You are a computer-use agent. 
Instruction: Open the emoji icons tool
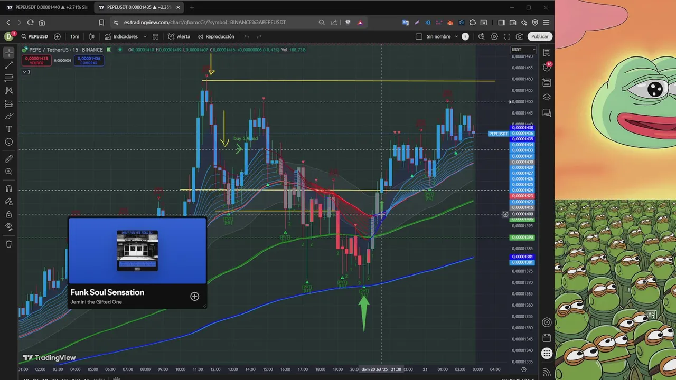9,142
